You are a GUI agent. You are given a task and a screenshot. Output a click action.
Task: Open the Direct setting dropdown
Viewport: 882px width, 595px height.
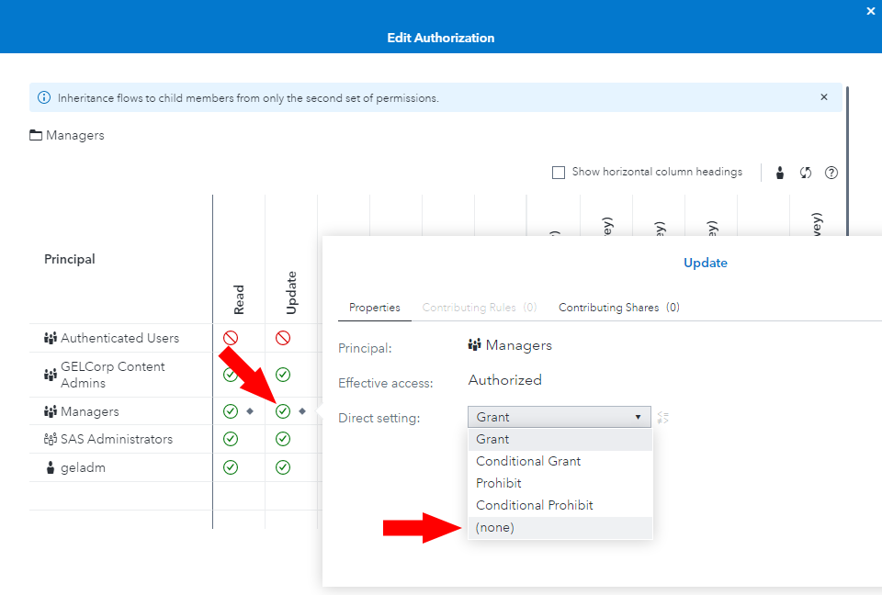pos(559,417)
